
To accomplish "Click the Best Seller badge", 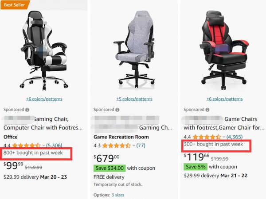I will 15,5.
